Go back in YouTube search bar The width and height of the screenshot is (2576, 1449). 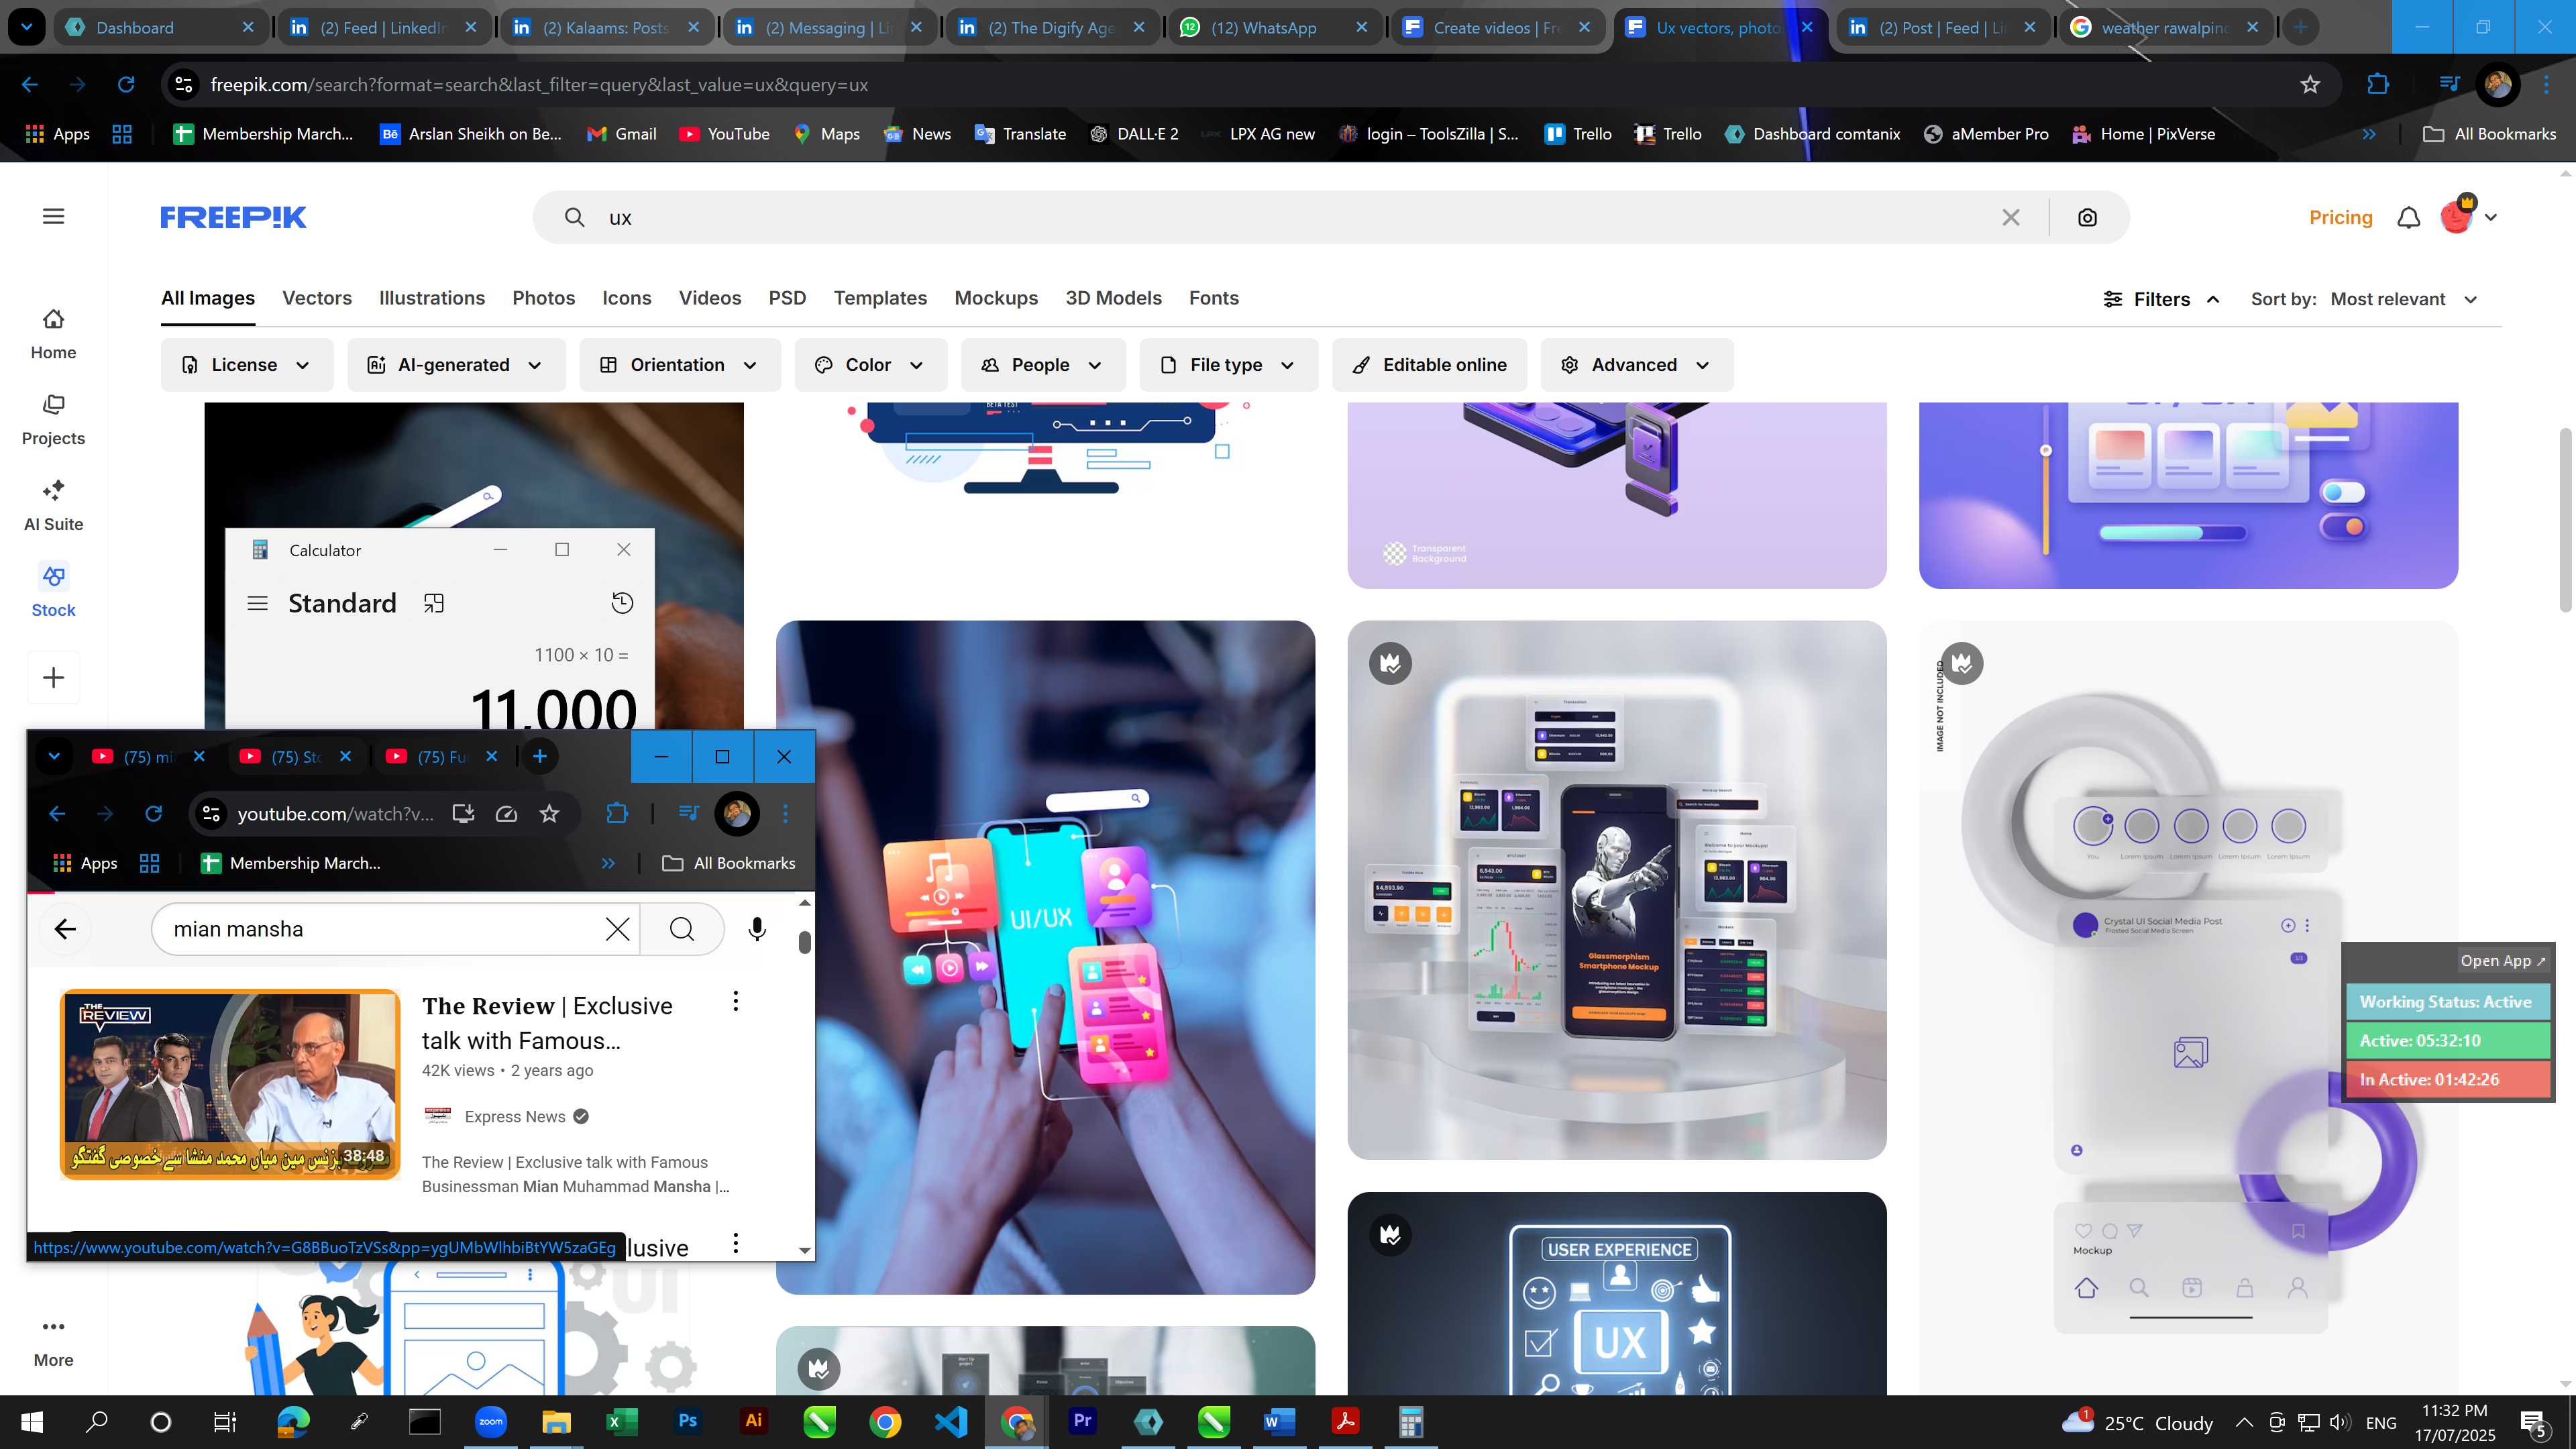click(65, 929)
